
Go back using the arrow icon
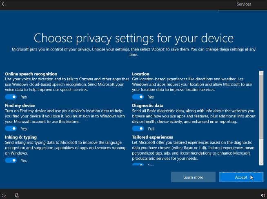4,4
